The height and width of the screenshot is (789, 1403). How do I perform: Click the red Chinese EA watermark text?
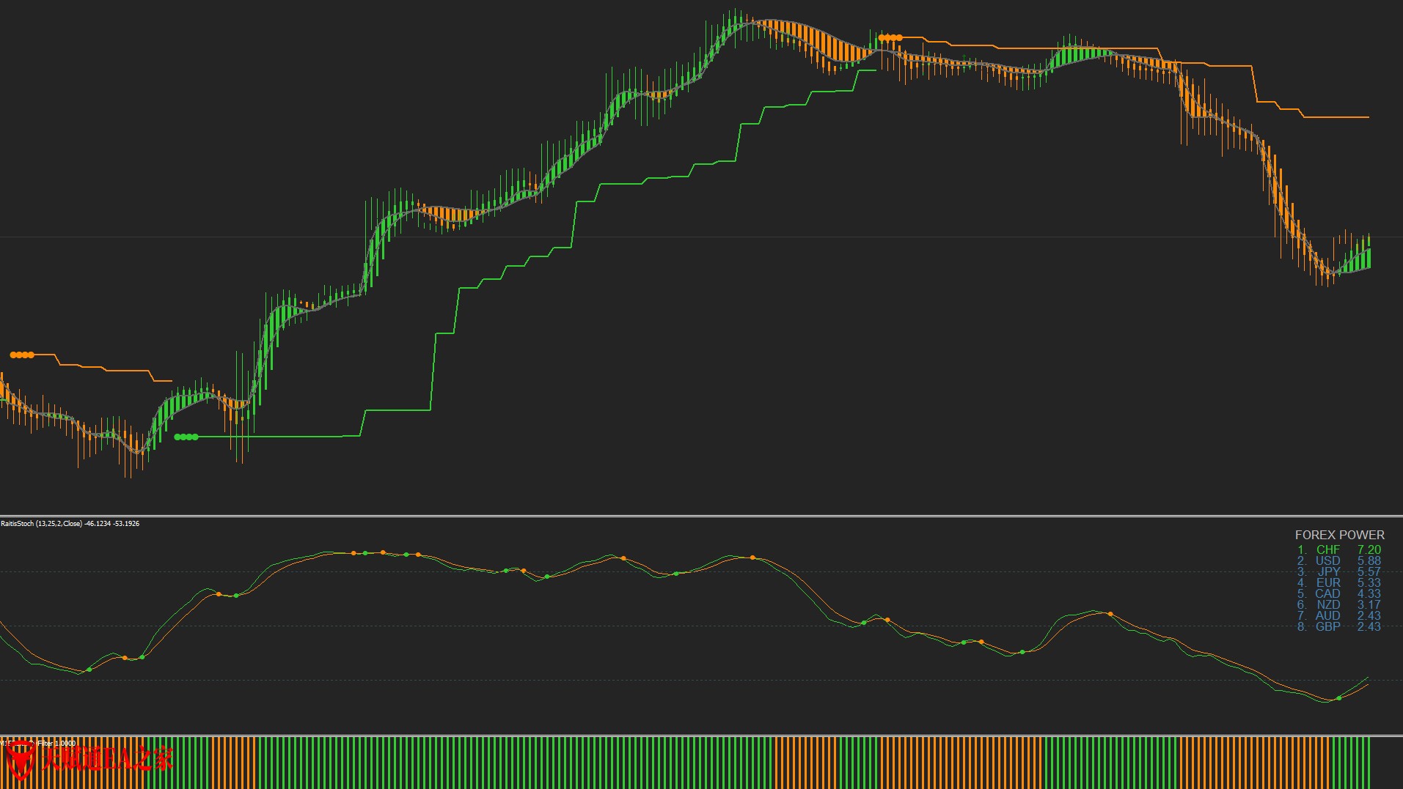pyautogui.click(x=106, y=759)
